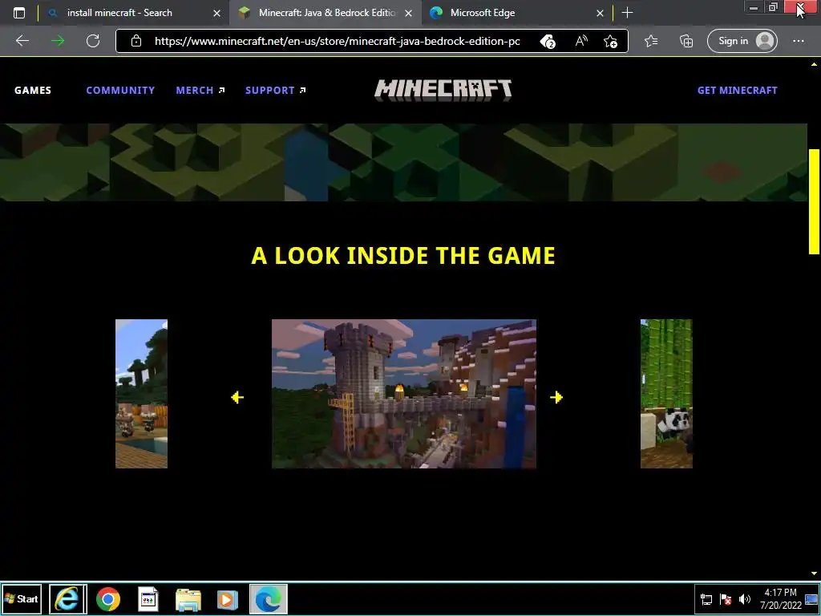The height and width of the screenshot is (616, 821).
Task: Open Windows Explorer folder icon in taskbar
Action: click(188, 599)
